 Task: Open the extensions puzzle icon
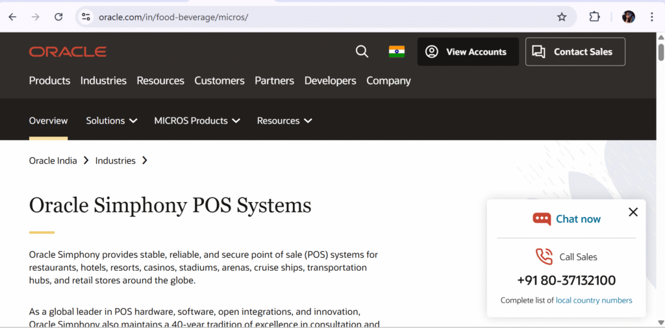[595, 17]
